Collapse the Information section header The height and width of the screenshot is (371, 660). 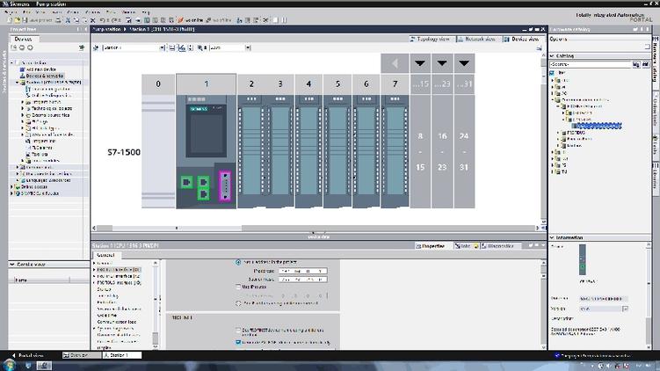pyautogui.click(x=552, y=237)
